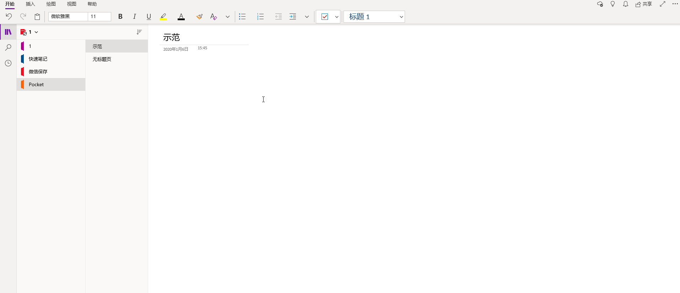Select the Format Painter brush icon
Image resolution: width=680 pixels, height=293 pixels.
199,17
